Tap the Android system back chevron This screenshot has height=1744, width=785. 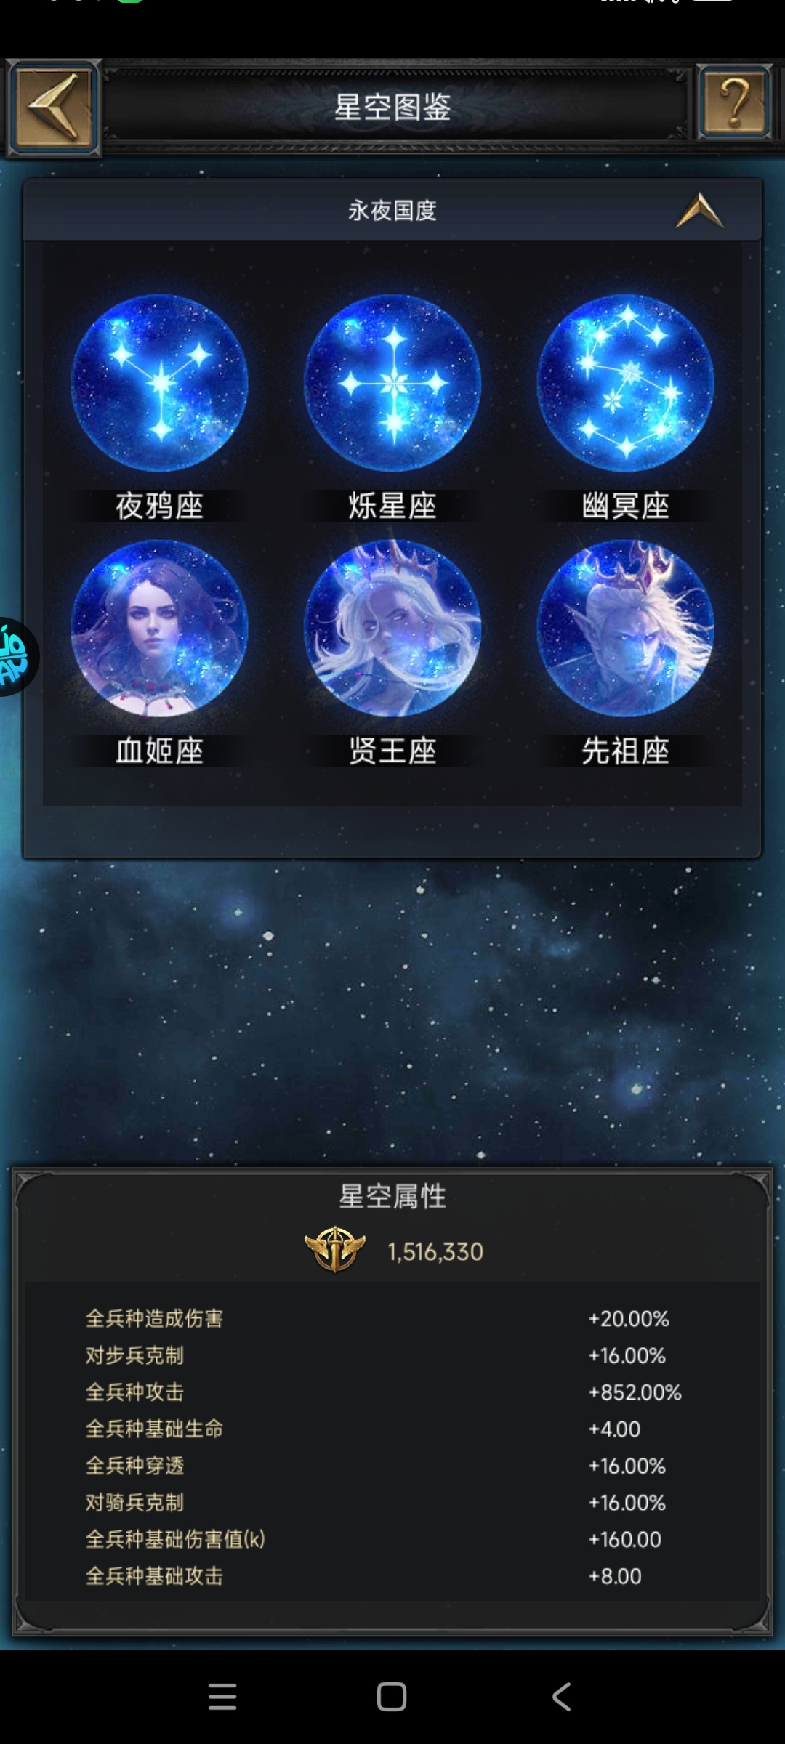(561, 1697)
